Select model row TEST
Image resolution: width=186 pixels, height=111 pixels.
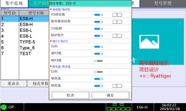click(x=25, y=54)
